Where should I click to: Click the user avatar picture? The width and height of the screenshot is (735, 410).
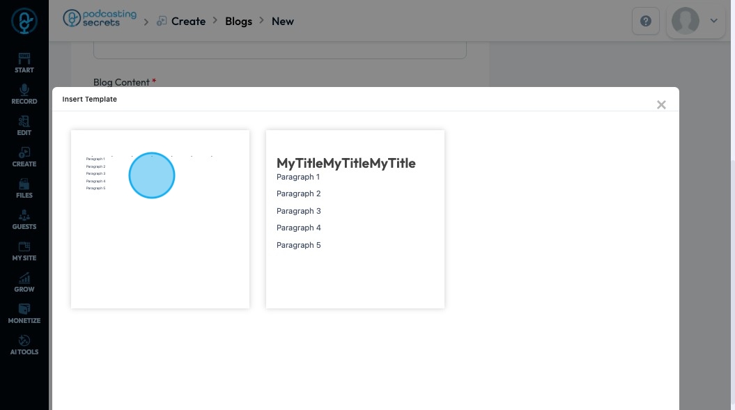(x=685, y=22)
